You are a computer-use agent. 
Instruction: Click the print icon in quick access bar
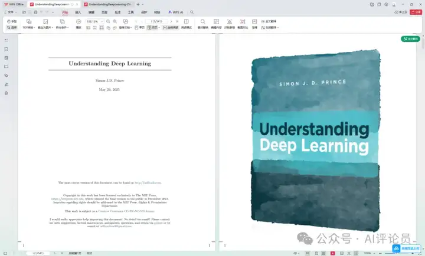[35, 12]
